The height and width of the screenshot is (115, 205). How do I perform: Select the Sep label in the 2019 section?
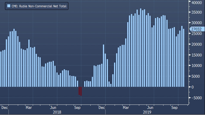pos(174,108)
